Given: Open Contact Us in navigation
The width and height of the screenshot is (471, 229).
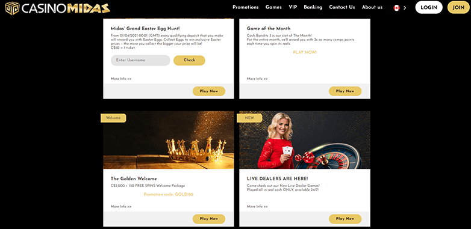Looking at the screenshot, I should (342, 7).
